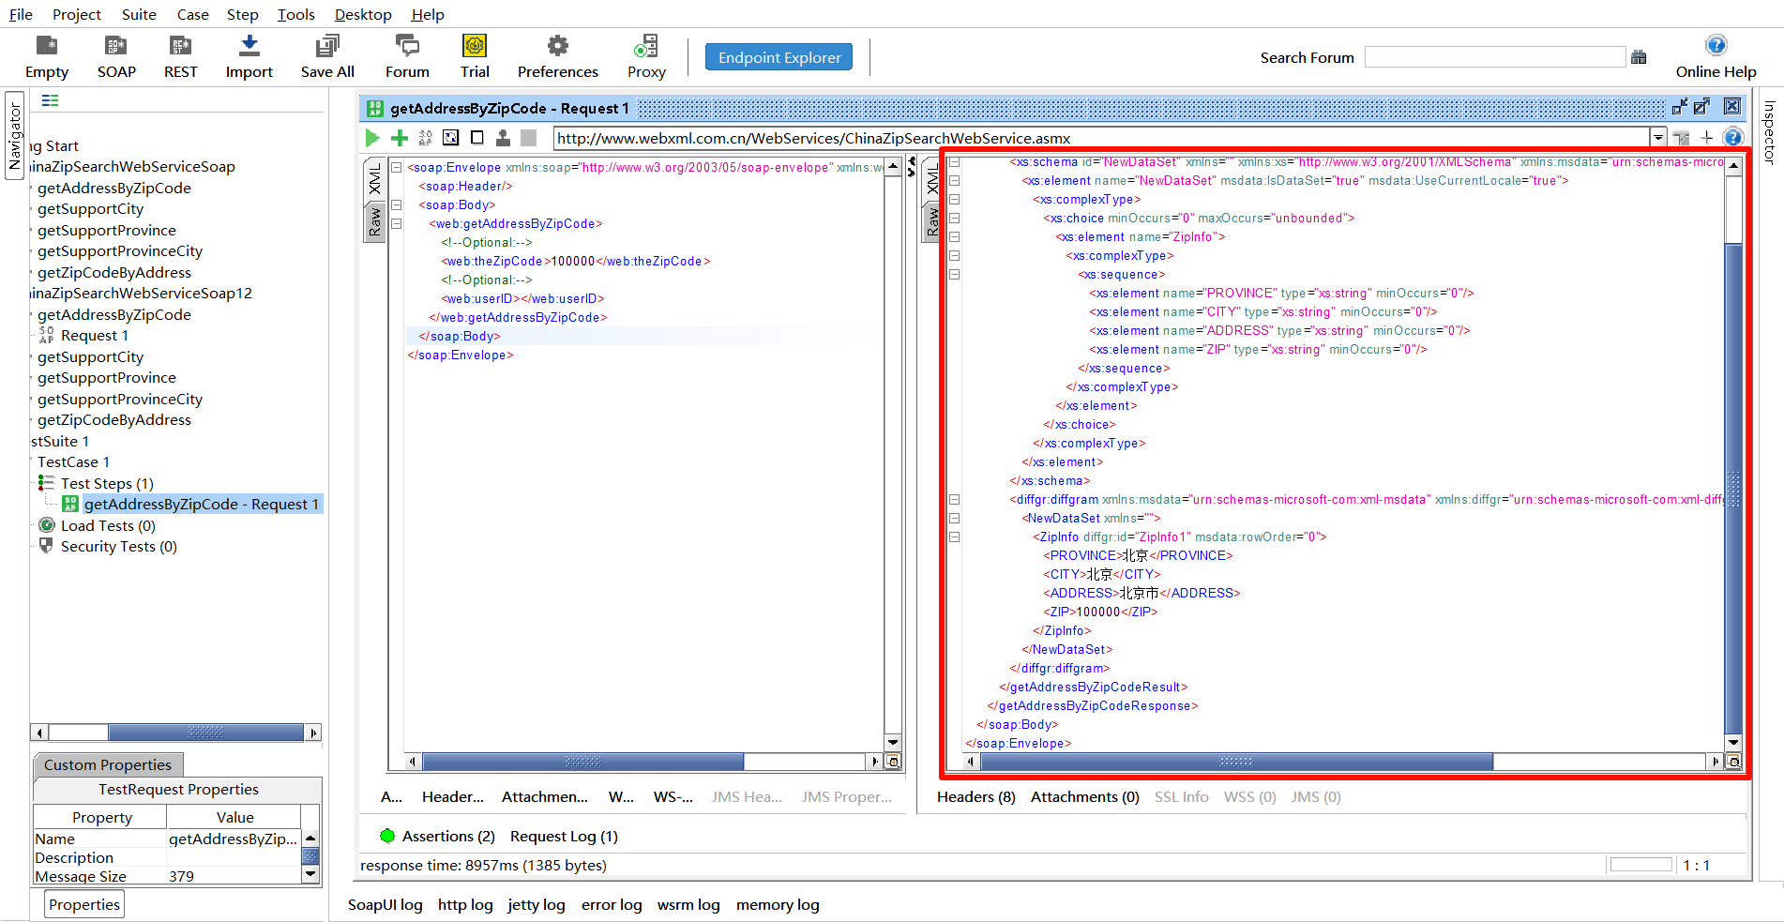Viewport: 1784px width, 922px height.
Task: Click the split-pane arrows between request and response
Action: [911, 167]
